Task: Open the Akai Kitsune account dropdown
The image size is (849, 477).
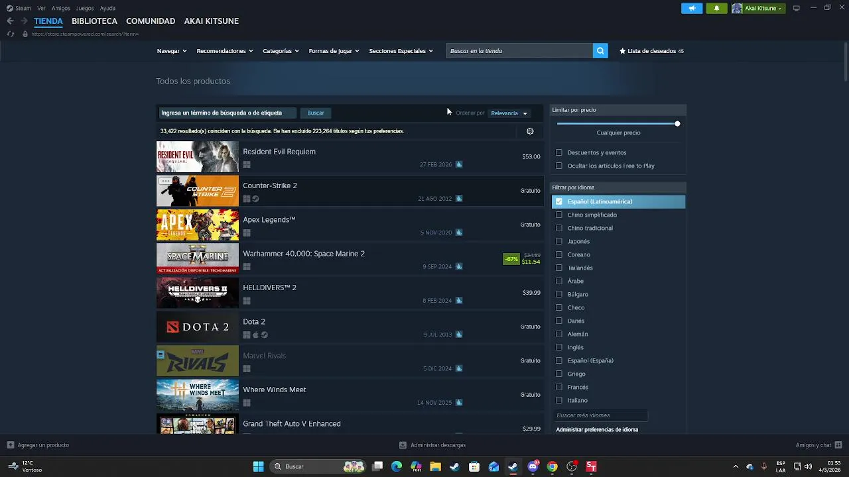Action: point(763,9)
